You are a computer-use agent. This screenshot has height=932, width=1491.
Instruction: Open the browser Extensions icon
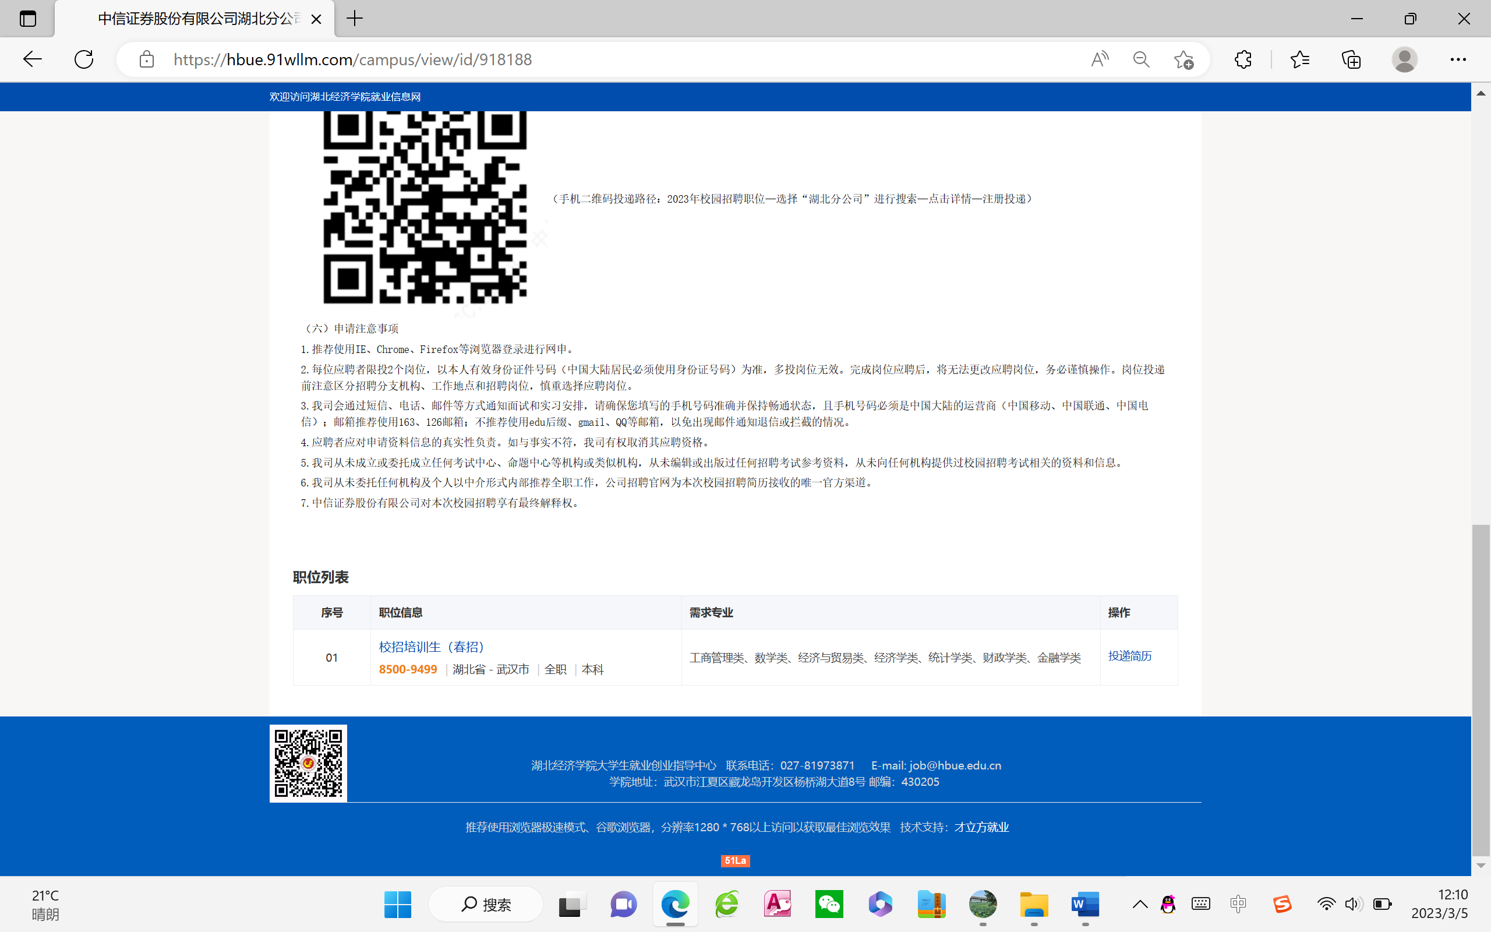1243,59
